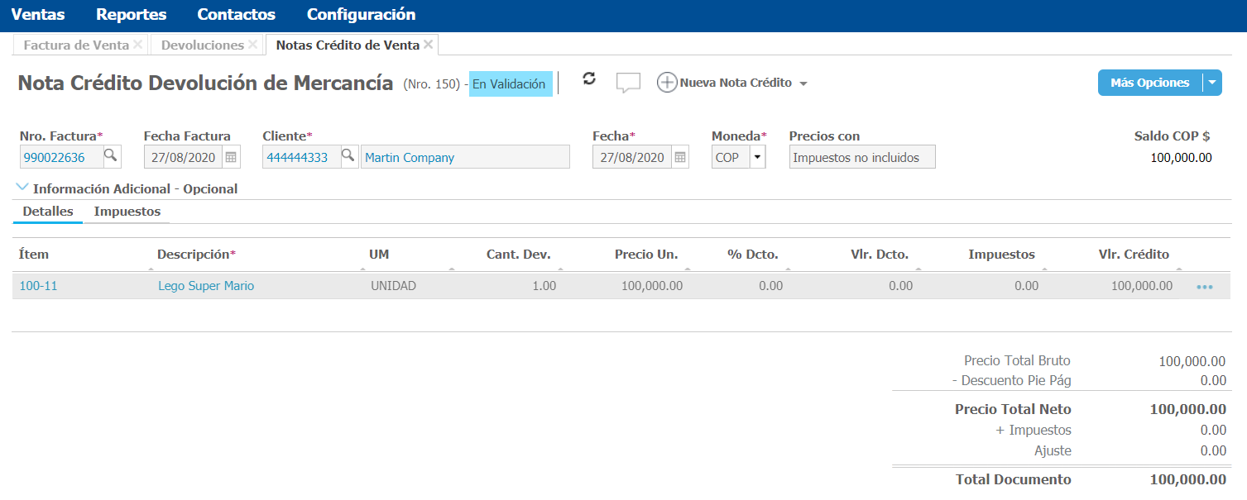The height and width of the screenshot is (500, 1247).
Task: Click the search magnifier next to Nro. Factura
Action: 110,156
